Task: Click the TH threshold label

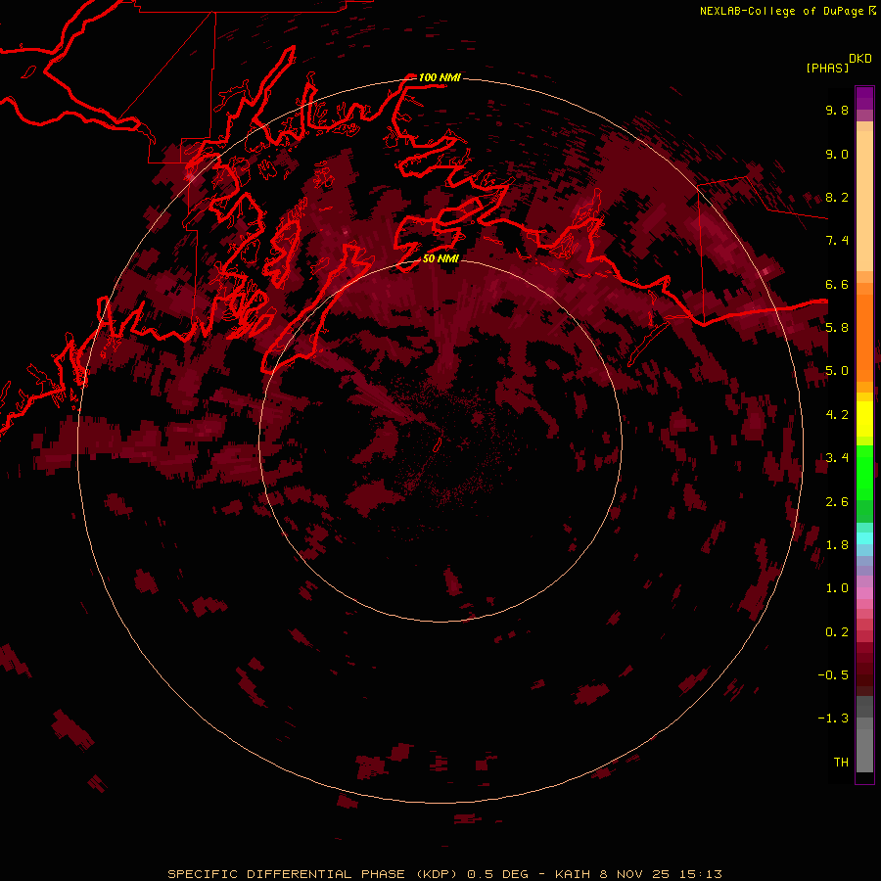Action: [x=841, y=763]
